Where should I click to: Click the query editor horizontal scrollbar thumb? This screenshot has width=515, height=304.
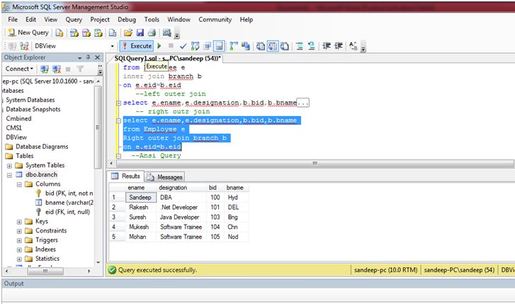click(315, 164)
